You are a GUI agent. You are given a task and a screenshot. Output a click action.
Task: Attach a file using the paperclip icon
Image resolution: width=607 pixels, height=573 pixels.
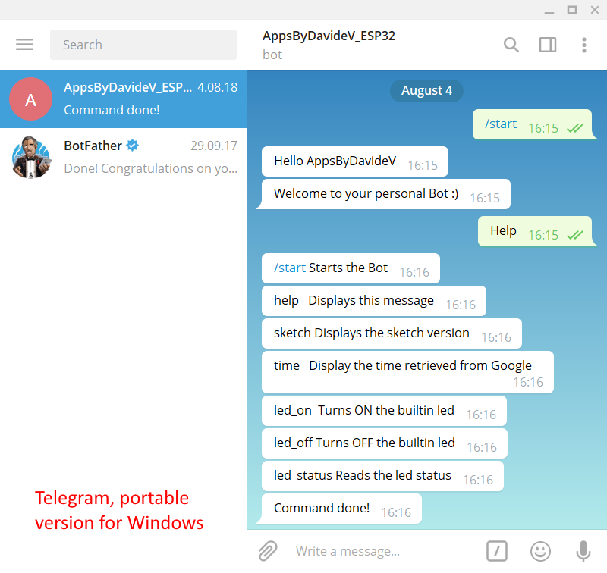[x=267, y=551]
